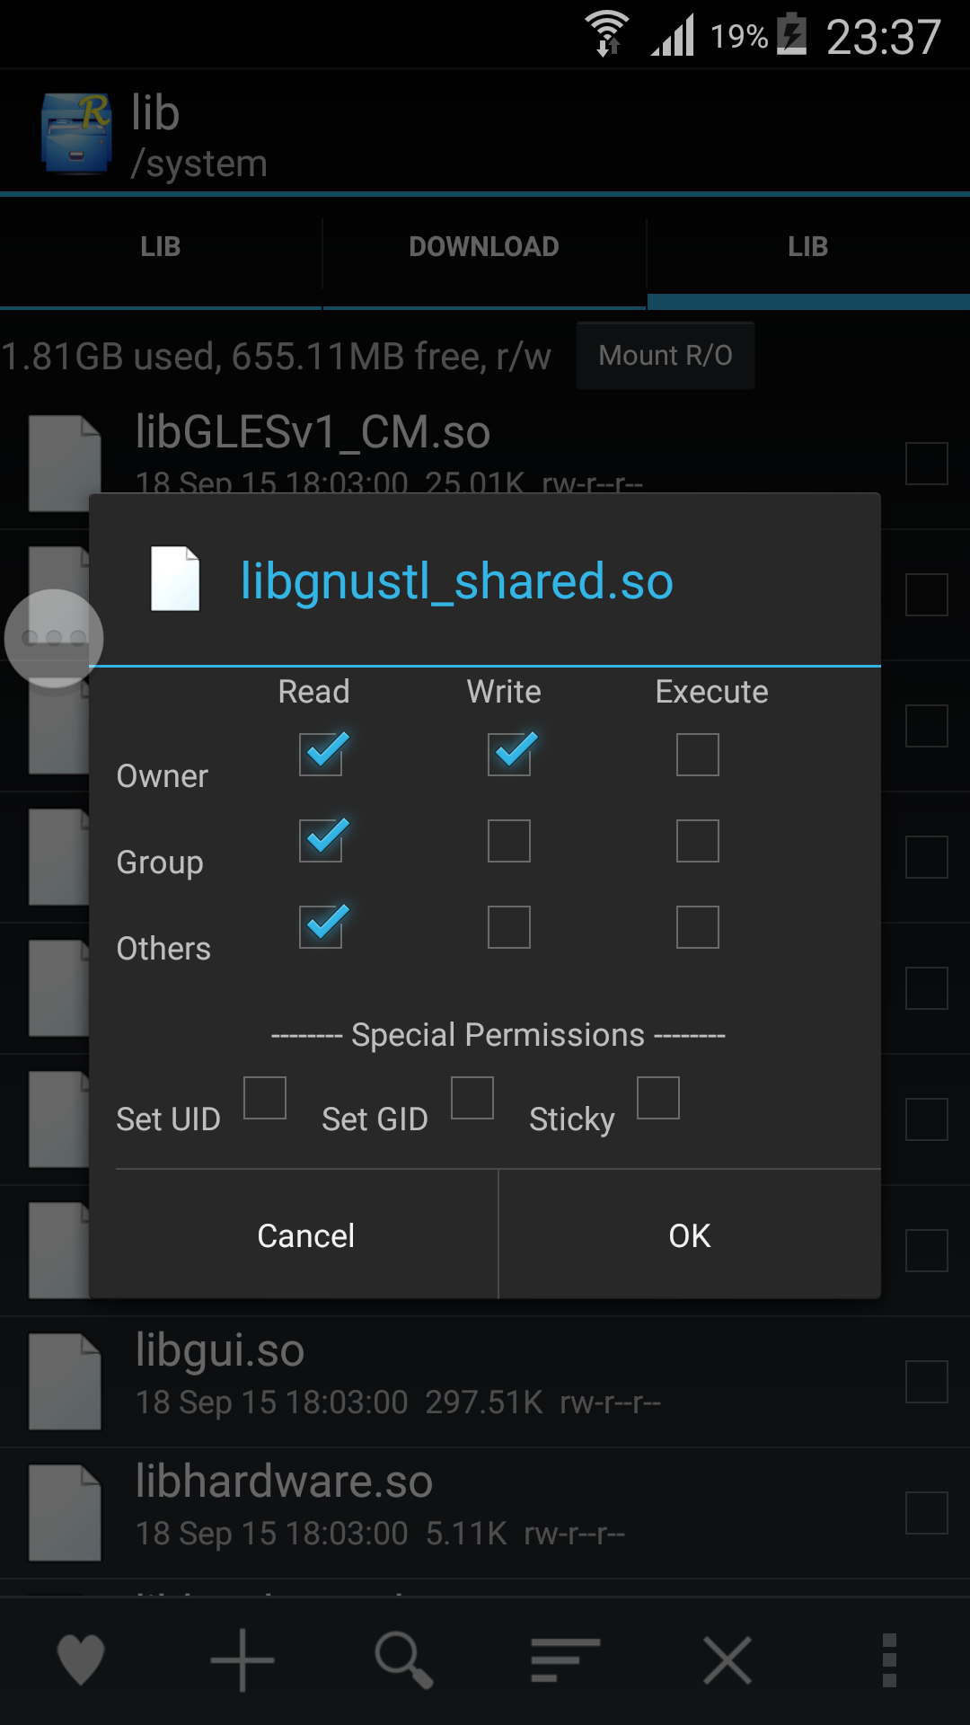Switch to the first LIB tab

[161, 247]
